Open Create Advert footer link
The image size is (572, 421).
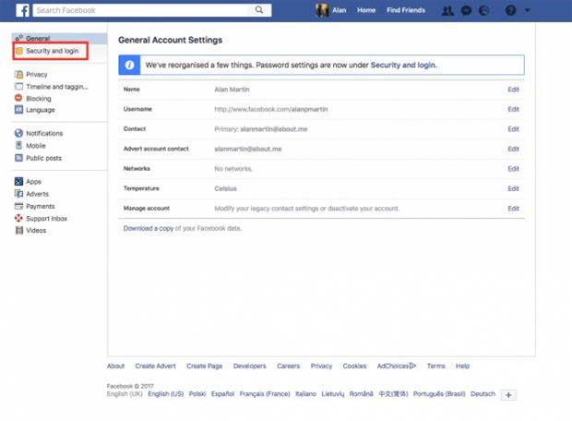coord(155,366)
